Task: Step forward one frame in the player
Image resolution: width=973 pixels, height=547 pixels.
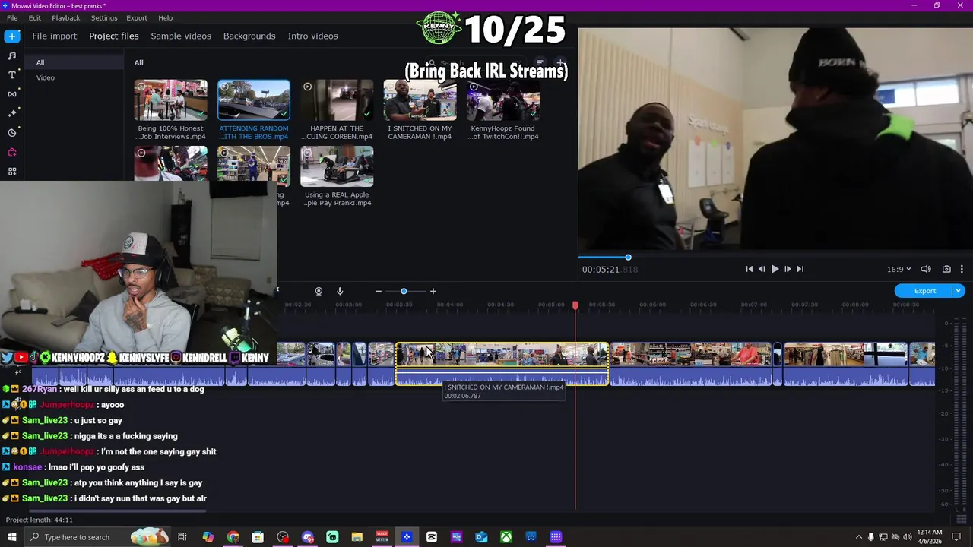Action: (788, 269)
